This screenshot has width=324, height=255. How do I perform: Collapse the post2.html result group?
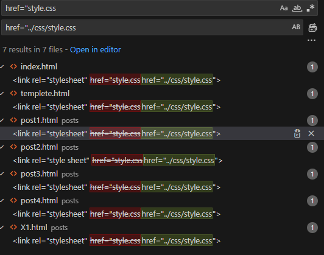tap(2, 147)
